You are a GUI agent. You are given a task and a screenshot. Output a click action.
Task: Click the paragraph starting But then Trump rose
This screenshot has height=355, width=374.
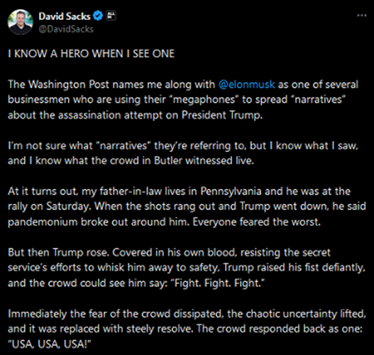coord(187,268)
